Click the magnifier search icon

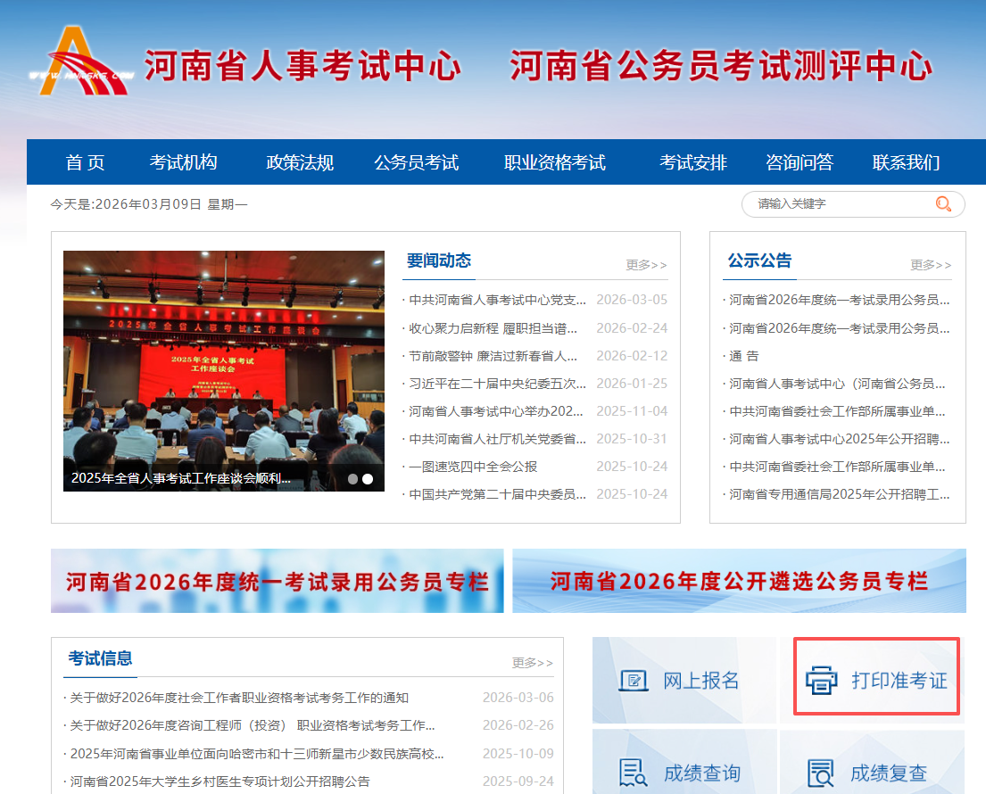[943, 204]
